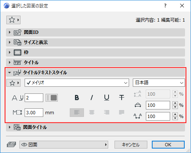Decrease character spacing with down arrow
Image resolution: width=191 pixels, height=153 pixels.
(175, 118)
